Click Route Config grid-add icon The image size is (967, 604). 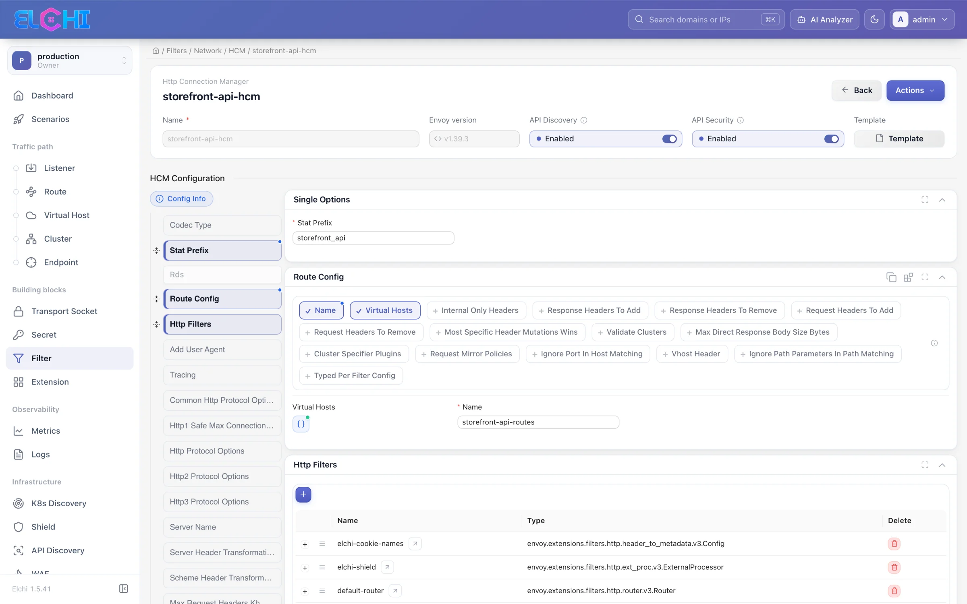pyautogui.click(x=908, y=277)
